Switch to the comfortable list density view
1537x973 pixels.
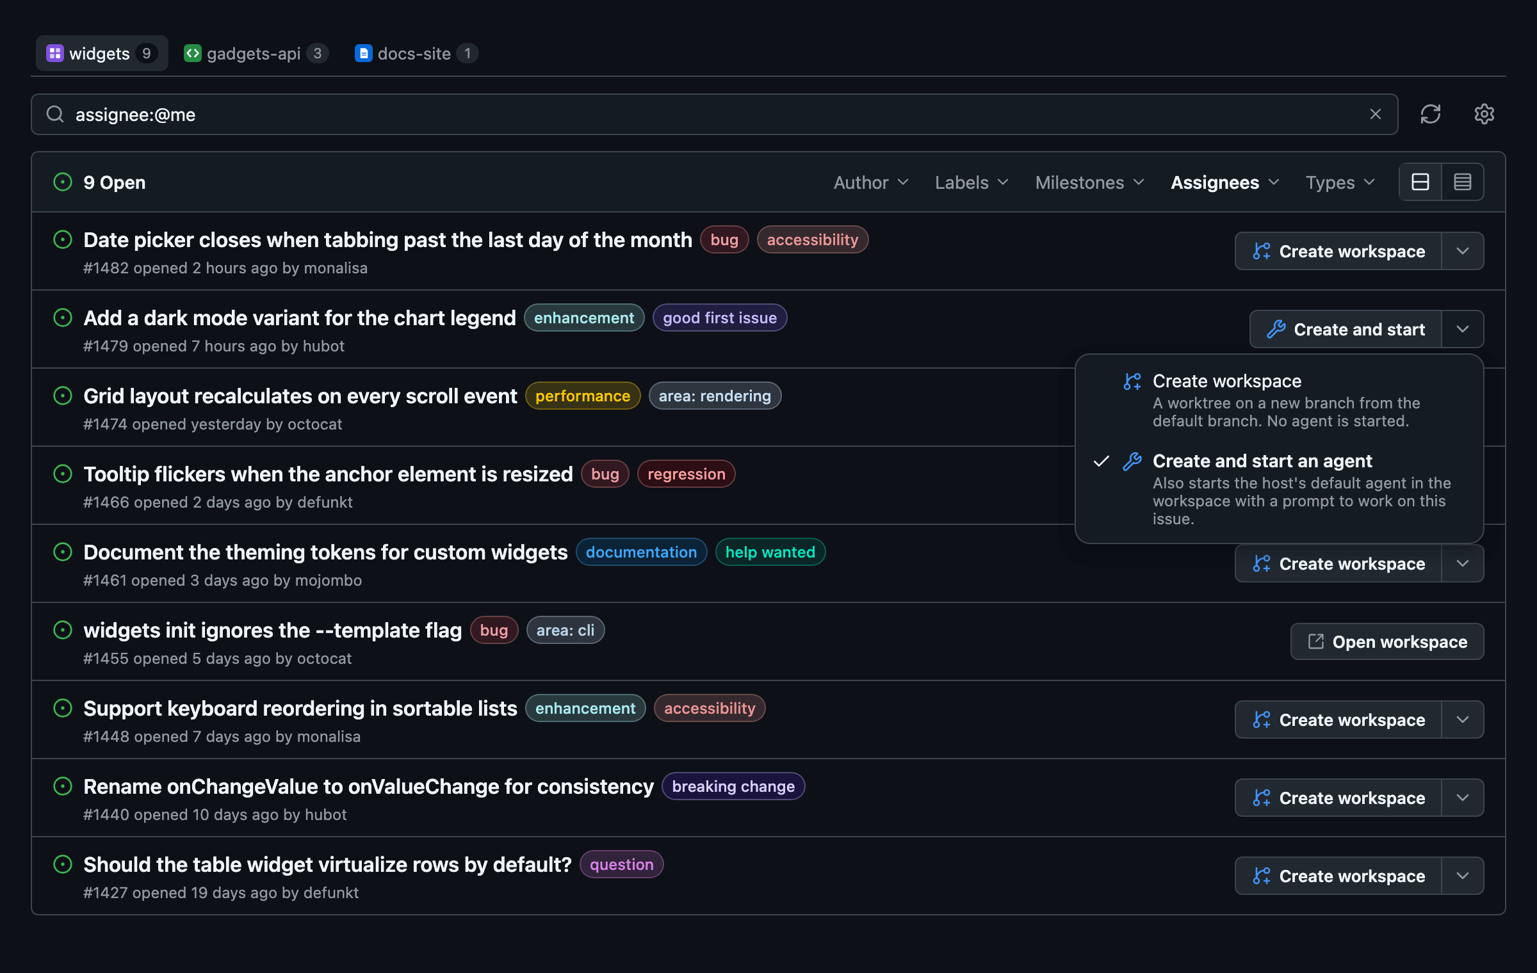tap(1420, 182)
